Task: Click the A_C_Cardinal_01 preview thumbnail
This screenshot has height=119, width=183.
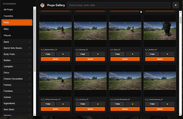Action: point(90,81)
